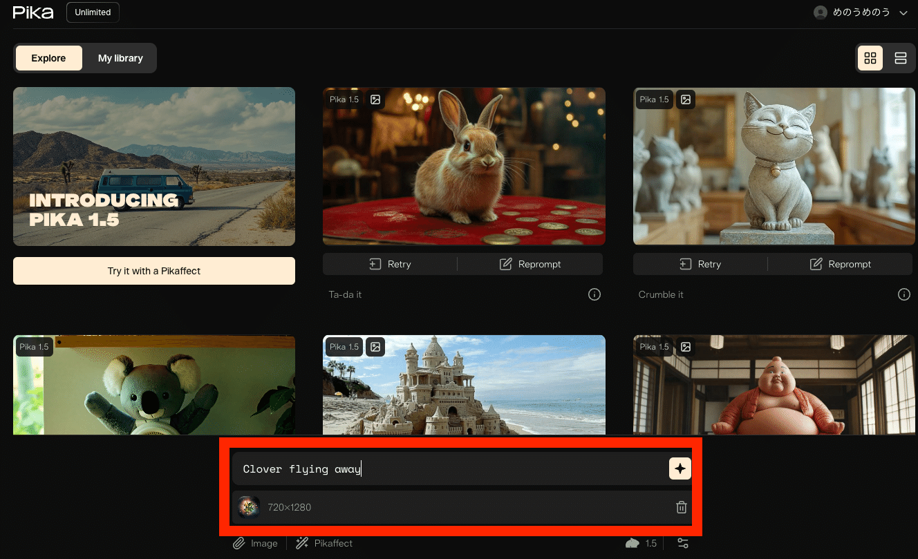Click image icon on sand castle card

point(375,347)
